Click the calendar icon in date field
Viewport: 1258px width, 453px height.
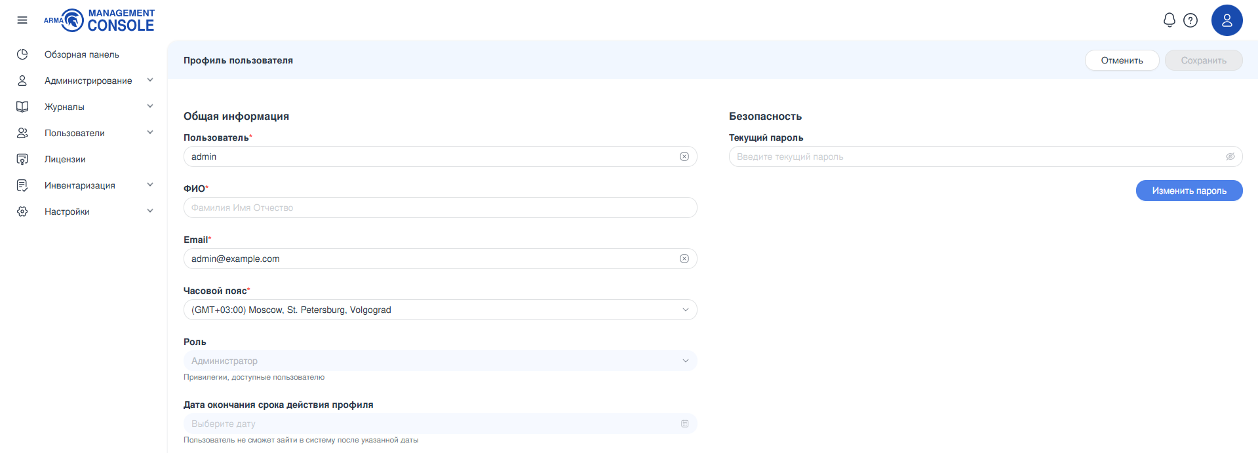tap(684, 424)
